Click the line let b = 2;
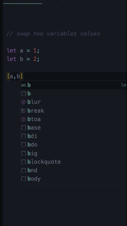 pos(23,59)
